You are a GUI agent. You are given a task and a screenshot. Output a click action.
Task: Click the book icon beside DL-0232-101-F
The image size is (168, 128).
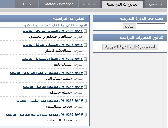[x=85, y=101]
